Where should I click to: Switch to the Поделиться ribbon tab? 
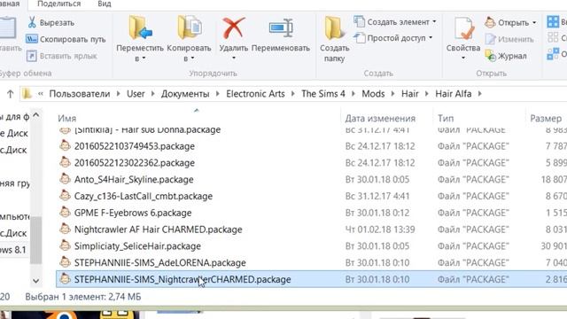[59, 4]
